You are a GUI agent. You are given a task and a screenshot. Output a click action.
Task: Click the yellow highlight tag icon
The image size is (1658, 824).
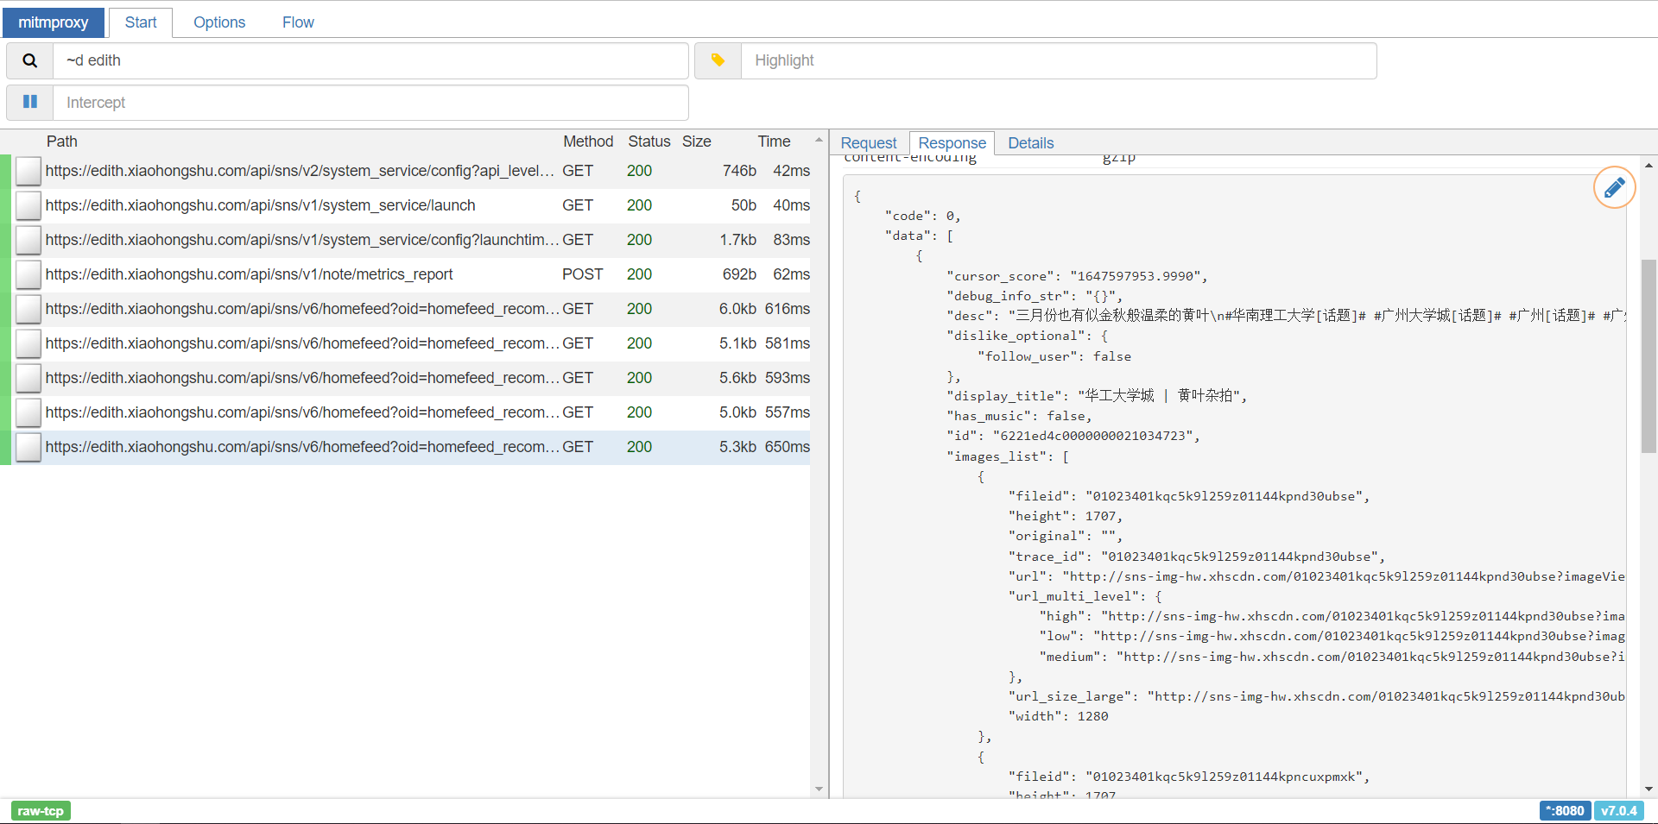coord(718,60)
